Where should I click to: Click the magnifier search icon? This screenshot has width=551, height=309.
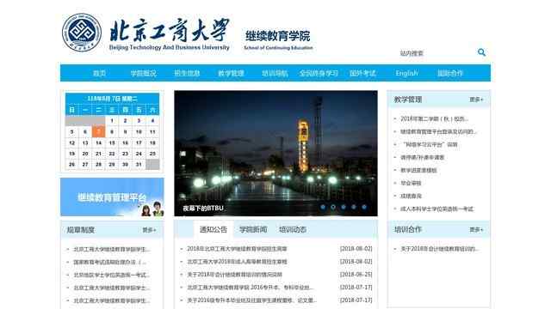[x=481, y=52]
